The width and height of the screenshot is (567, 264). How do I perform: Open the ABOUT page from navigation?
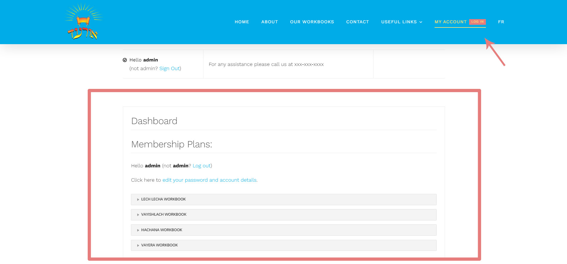click(269, 22)
